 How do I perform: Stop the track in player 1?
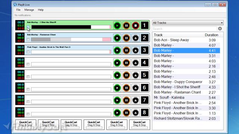pyautogui.click(x=136, y=25)
